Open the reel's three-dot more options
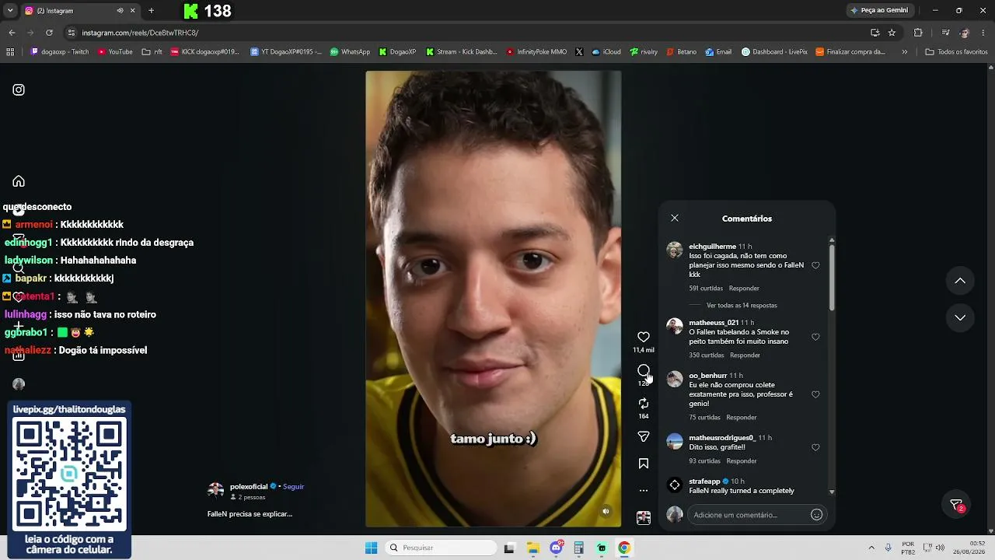The image size is (995, 560). (644, 491)
